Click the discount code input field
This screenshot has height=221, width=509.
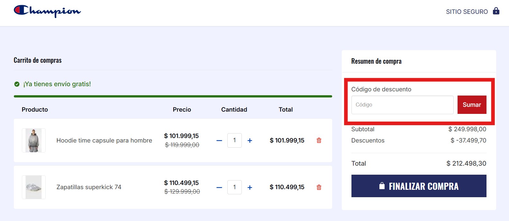coord(402,105)
